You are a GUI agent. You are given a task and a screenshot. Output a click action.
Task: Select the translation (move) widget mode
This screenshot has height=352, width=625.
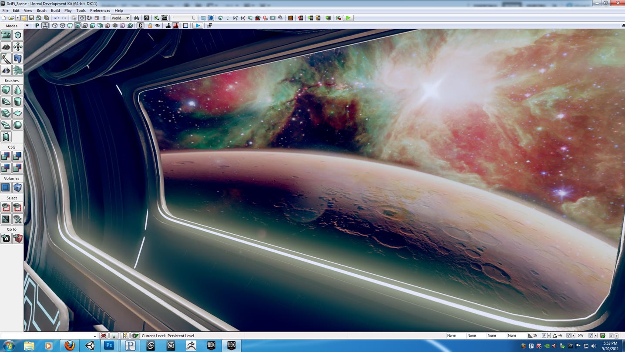tap(82, 18)
